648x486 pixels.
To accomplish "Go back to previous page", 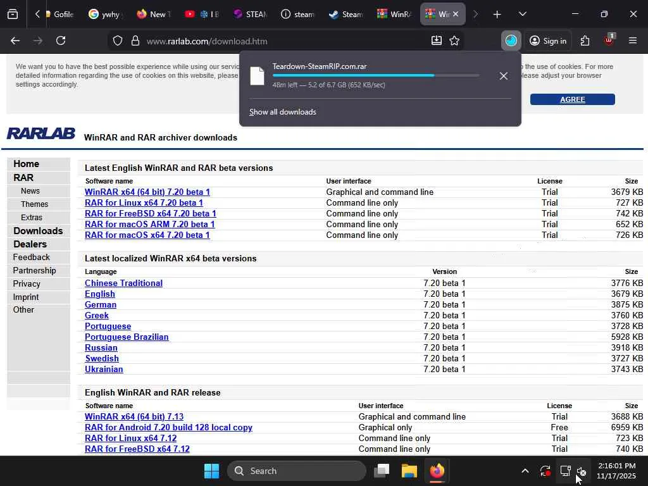I will pos(15,41).
